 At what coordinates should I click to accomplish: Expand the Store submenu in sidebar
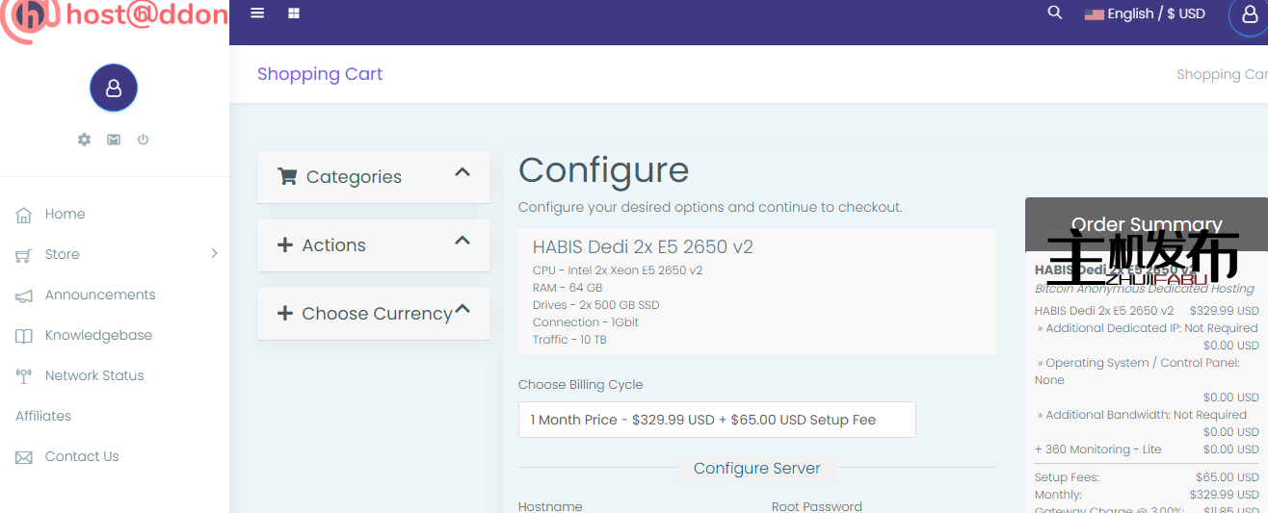214,254
